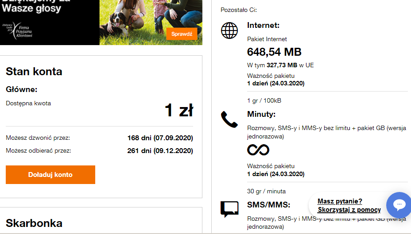
Task: Click the Skorzystaj z pomocy link
Action: tap(349, 210)
